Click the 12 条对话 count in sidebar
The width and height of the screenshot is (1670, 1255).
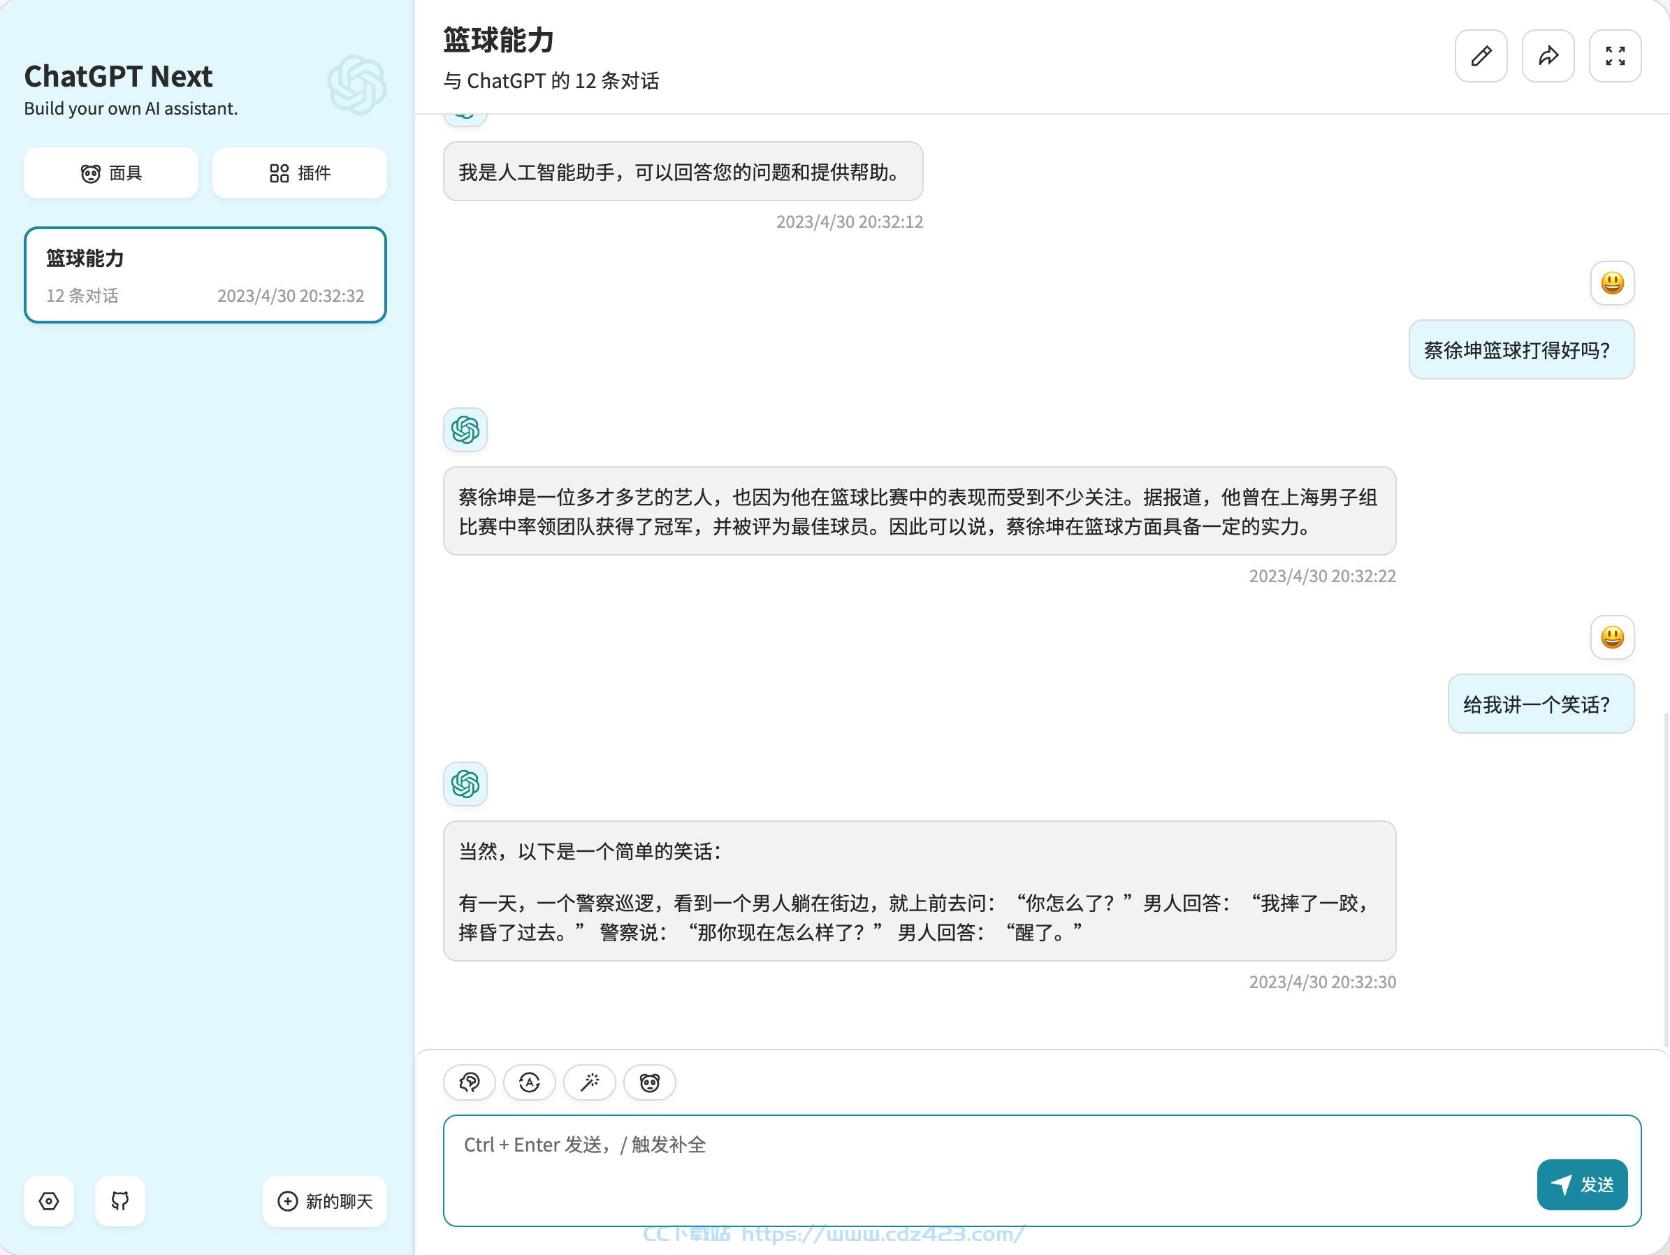tap(82, 296)
